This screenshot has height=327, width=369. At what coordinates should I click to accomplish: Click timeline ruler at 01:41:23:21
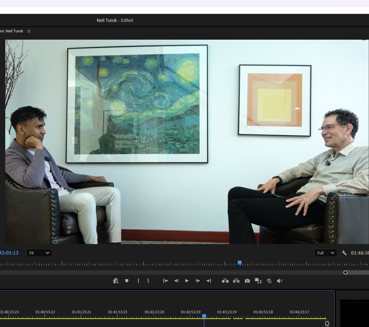[81, 312]
